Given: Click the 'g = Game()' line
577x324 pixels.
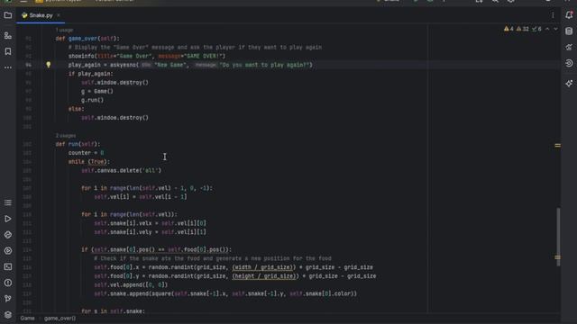Looking at the screenshot, I should click(97, 92).
